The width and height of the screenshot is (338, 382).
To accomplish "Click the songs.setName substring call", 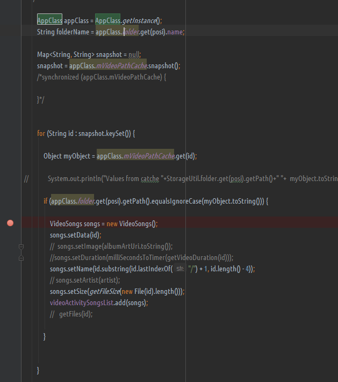I will click(x=152, y=269).
